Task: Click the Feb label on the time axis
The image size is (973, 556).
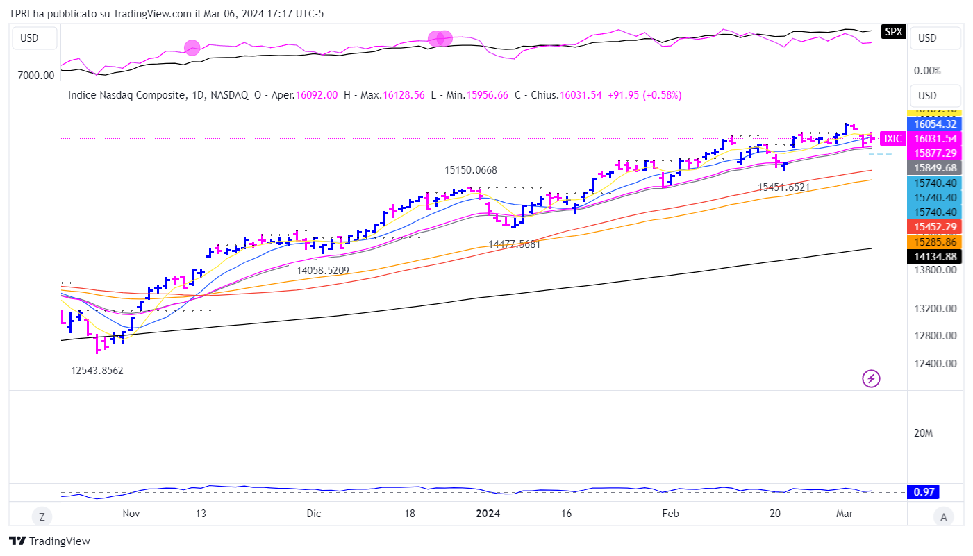Action: [670, 514]
